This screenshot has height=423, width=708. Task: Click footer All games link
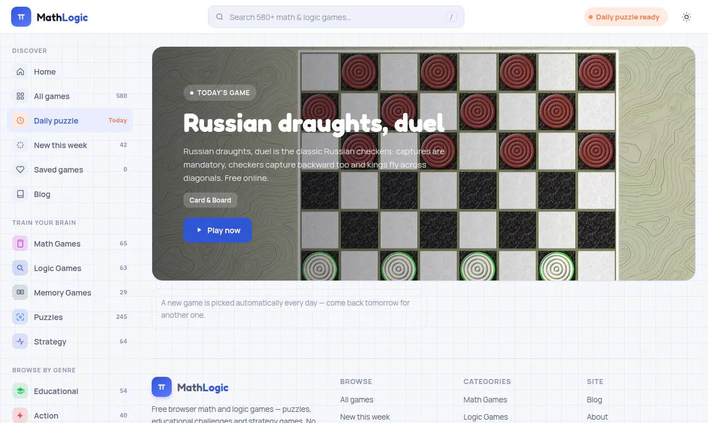(357, 400)
